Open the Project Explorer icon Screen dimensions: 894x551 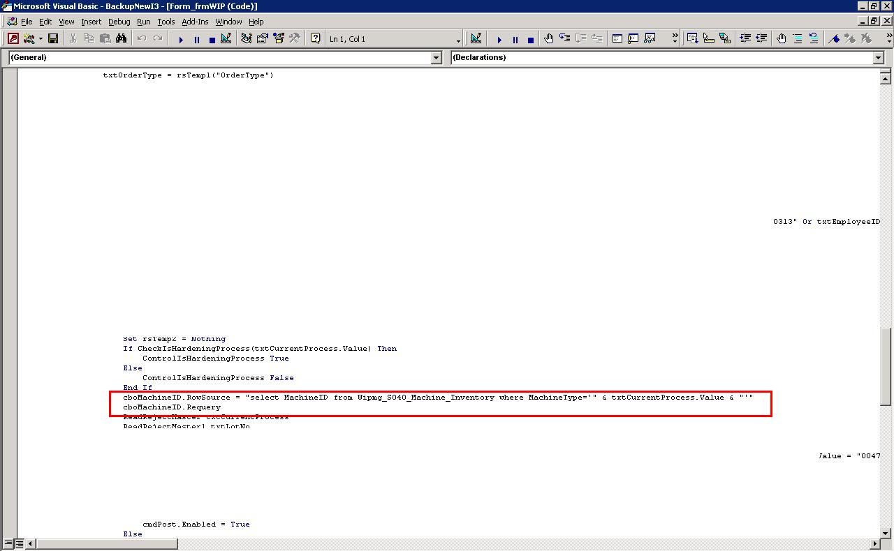[x=247, y=39]
